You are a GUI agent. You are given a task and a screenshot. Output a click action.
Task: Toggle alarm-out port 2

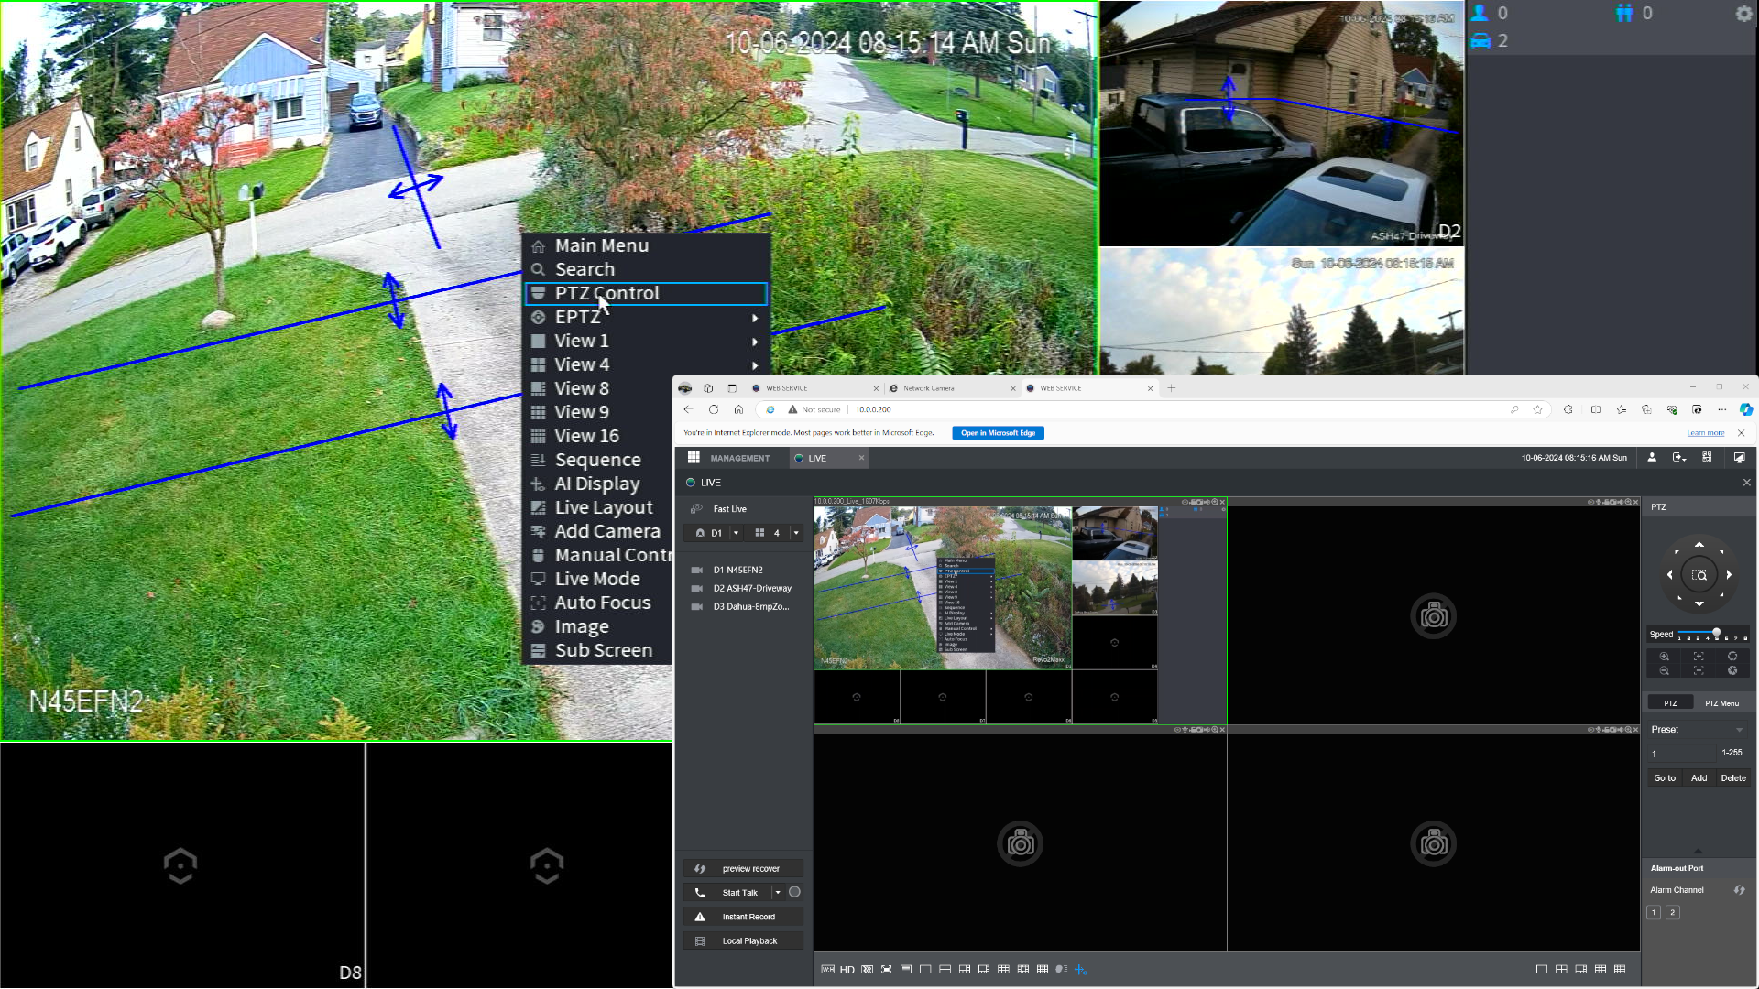(x=1673, y=913)
